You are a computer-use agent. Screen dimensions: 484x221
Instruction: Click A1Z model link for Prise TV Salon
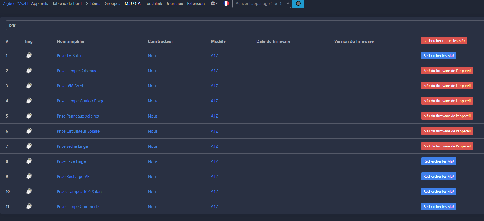tap(214, 55)
